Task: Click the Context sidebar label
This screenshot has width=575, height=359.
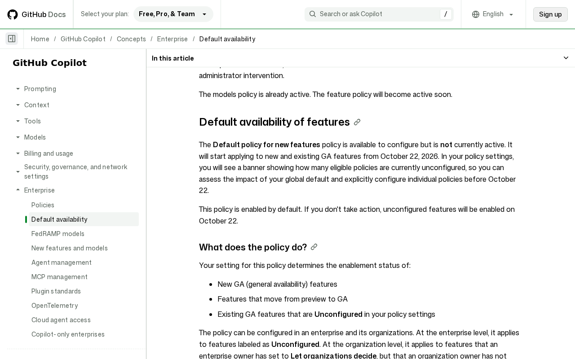Action: pos(37,105)
